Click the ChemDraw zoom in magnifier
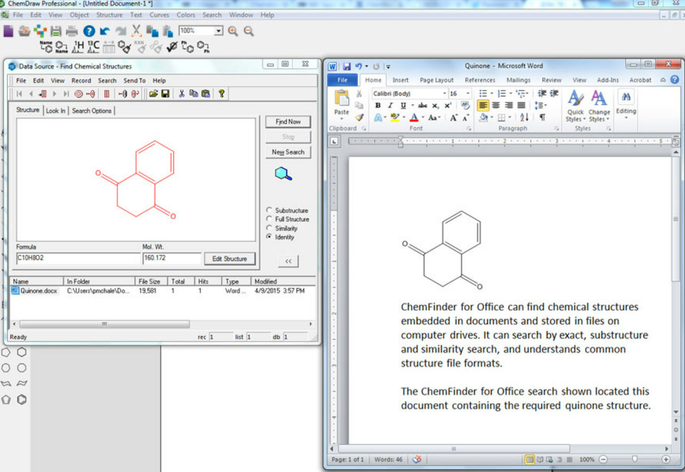This screenshot has width=685, height=472. [x=233, y=31]
